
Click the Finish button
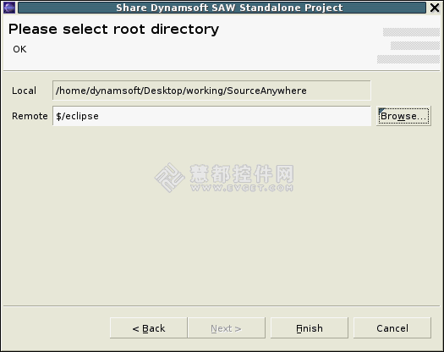(310, 328)
